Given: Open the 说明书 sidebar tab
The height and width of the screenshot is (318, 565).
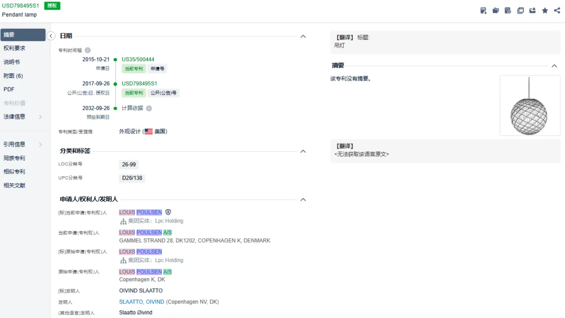Looking at the screenshot, I should (x=12, y=62).
